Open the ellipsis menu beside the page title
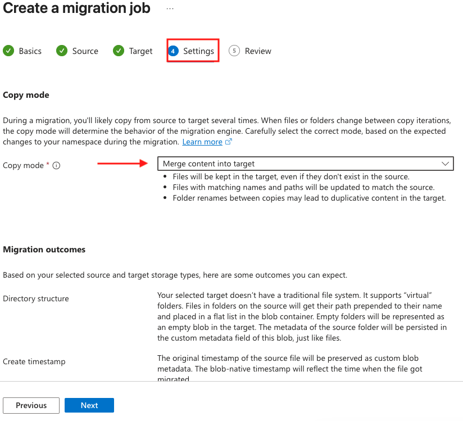The image size is (463, 421). click(170, 9)
